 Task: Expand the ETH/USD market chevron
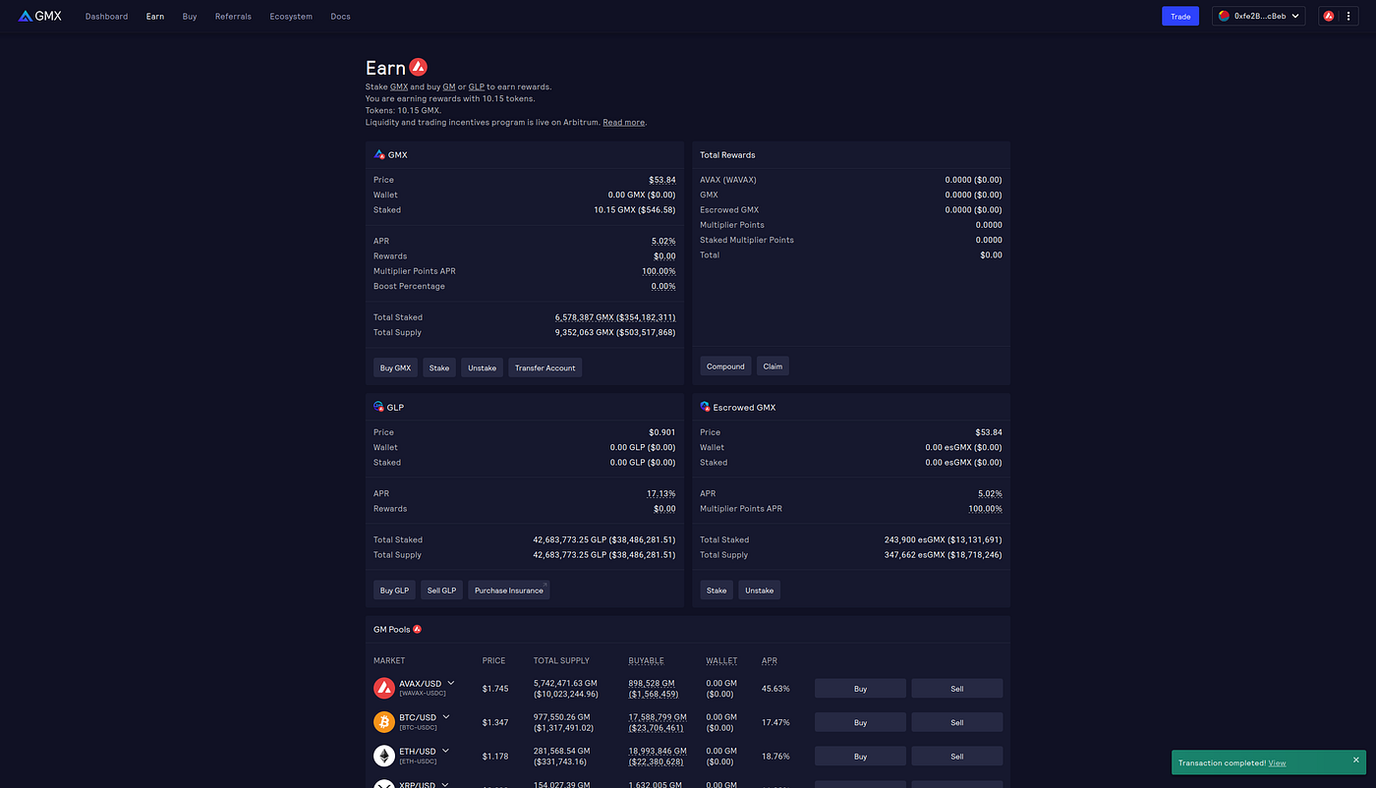[447, 751]
